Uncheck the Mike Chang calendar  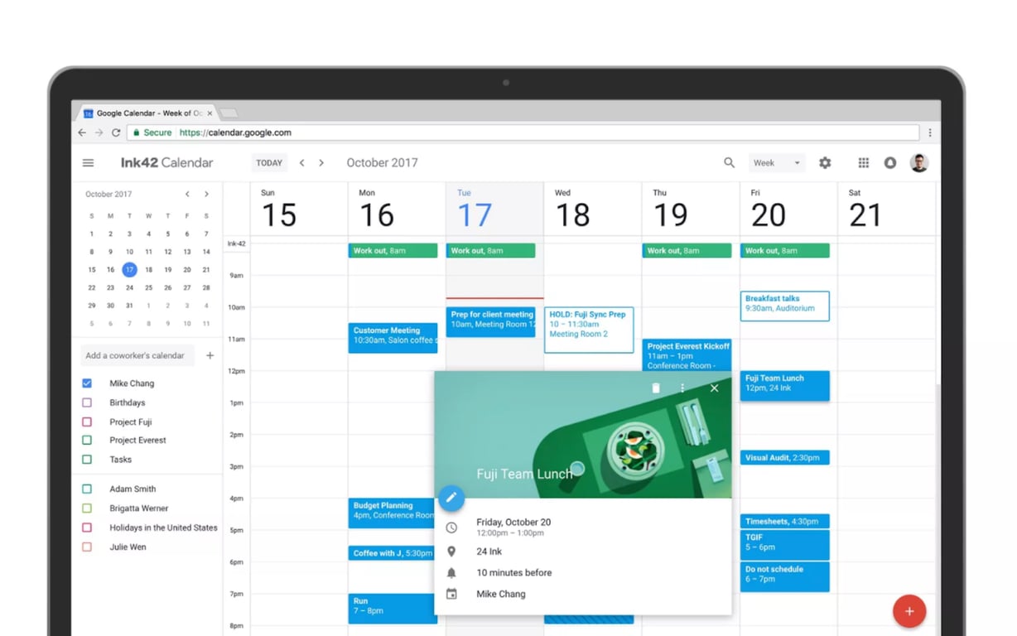coord(86,383)
